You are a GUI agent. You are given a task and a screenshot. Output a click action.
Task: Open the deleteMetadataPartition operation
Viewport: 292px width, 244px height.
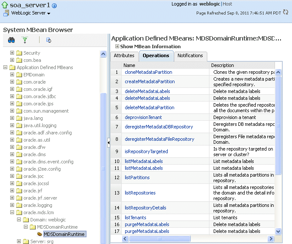click(x=149, y=107)
